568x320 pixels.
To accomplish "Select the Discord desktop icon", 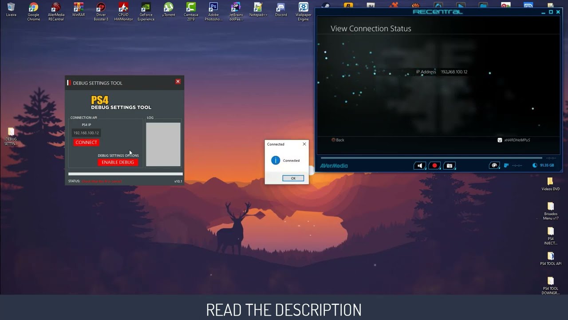I will pyautogui.click(x=281, y=10).
